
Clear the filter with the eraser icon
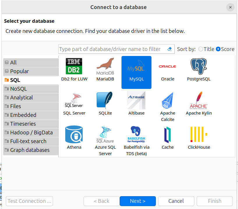(x=170, y=49)
